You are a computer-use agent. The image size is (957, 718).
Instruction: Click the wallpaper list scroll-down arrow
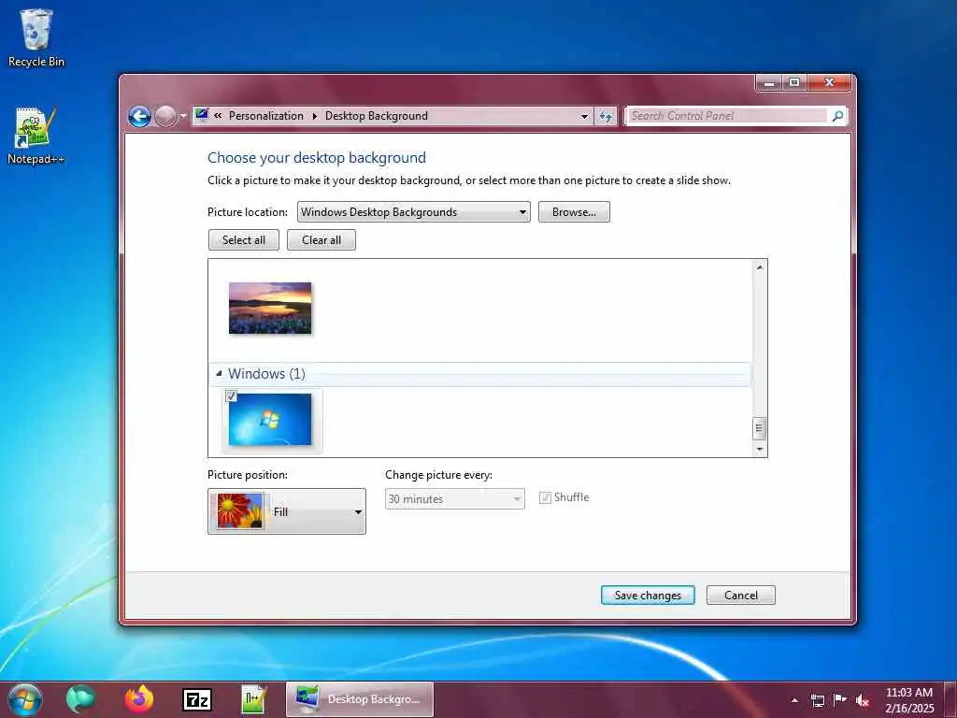[x=759, y=450]
